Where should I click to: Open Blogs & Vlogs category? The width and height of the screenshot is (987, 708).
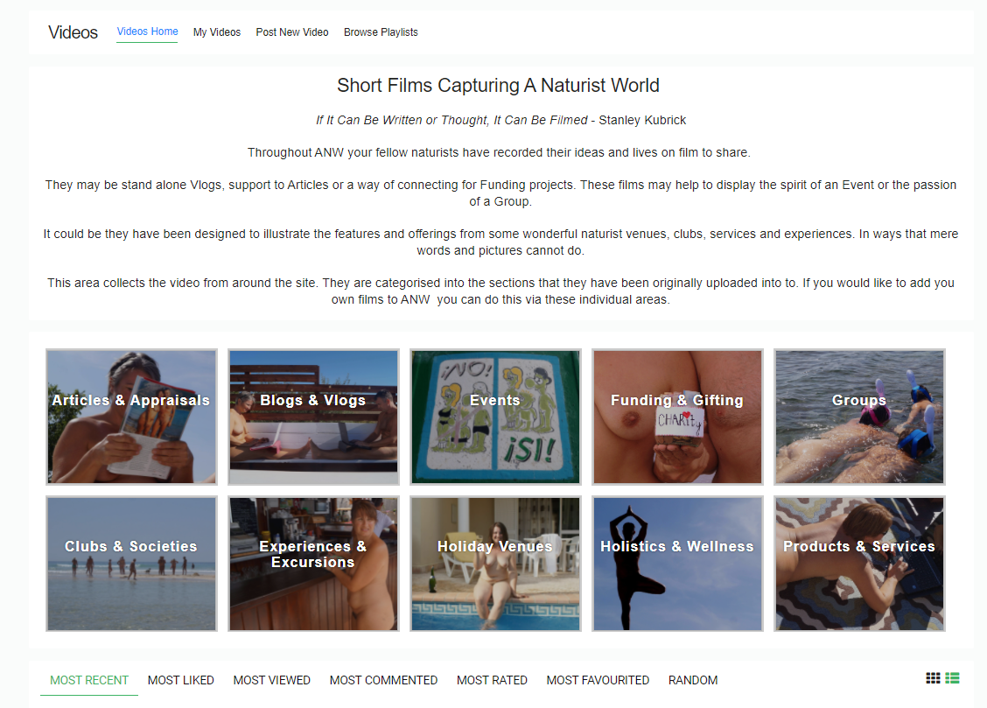[313, 417]
